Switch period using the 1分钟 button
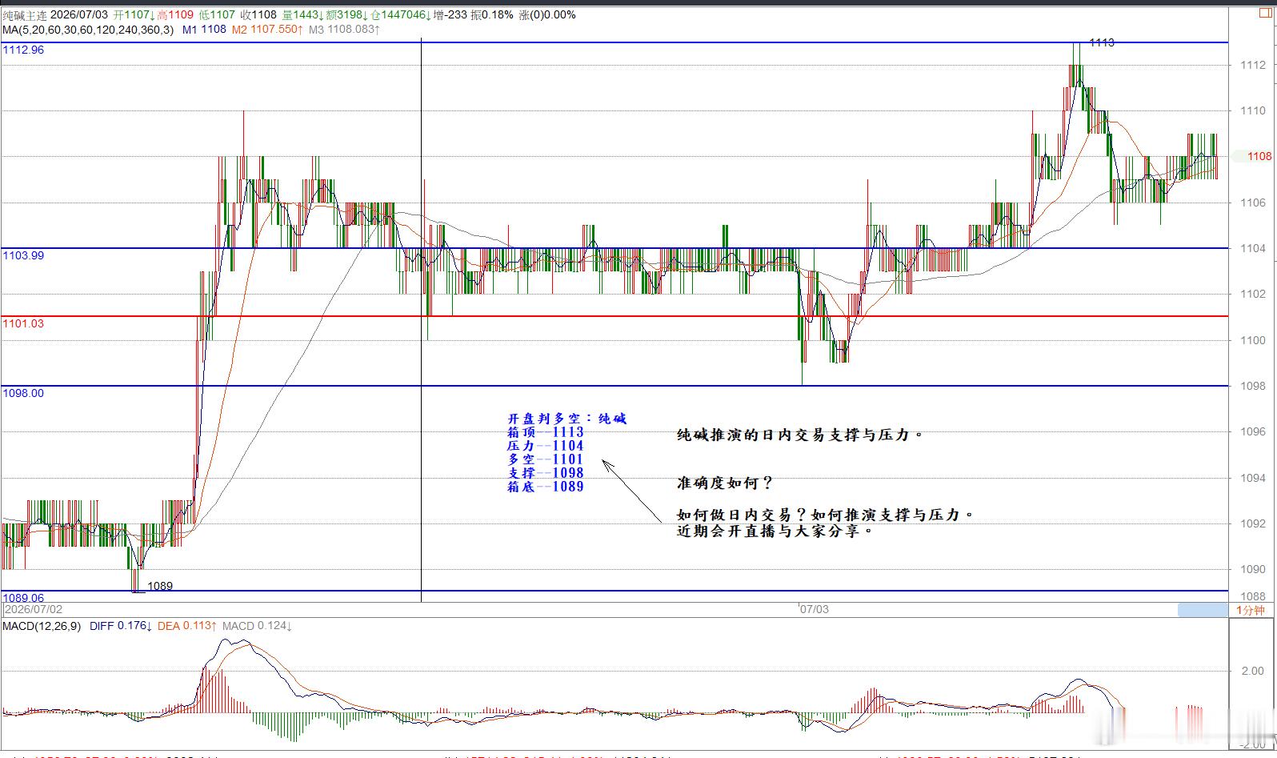 point(1251,610)
